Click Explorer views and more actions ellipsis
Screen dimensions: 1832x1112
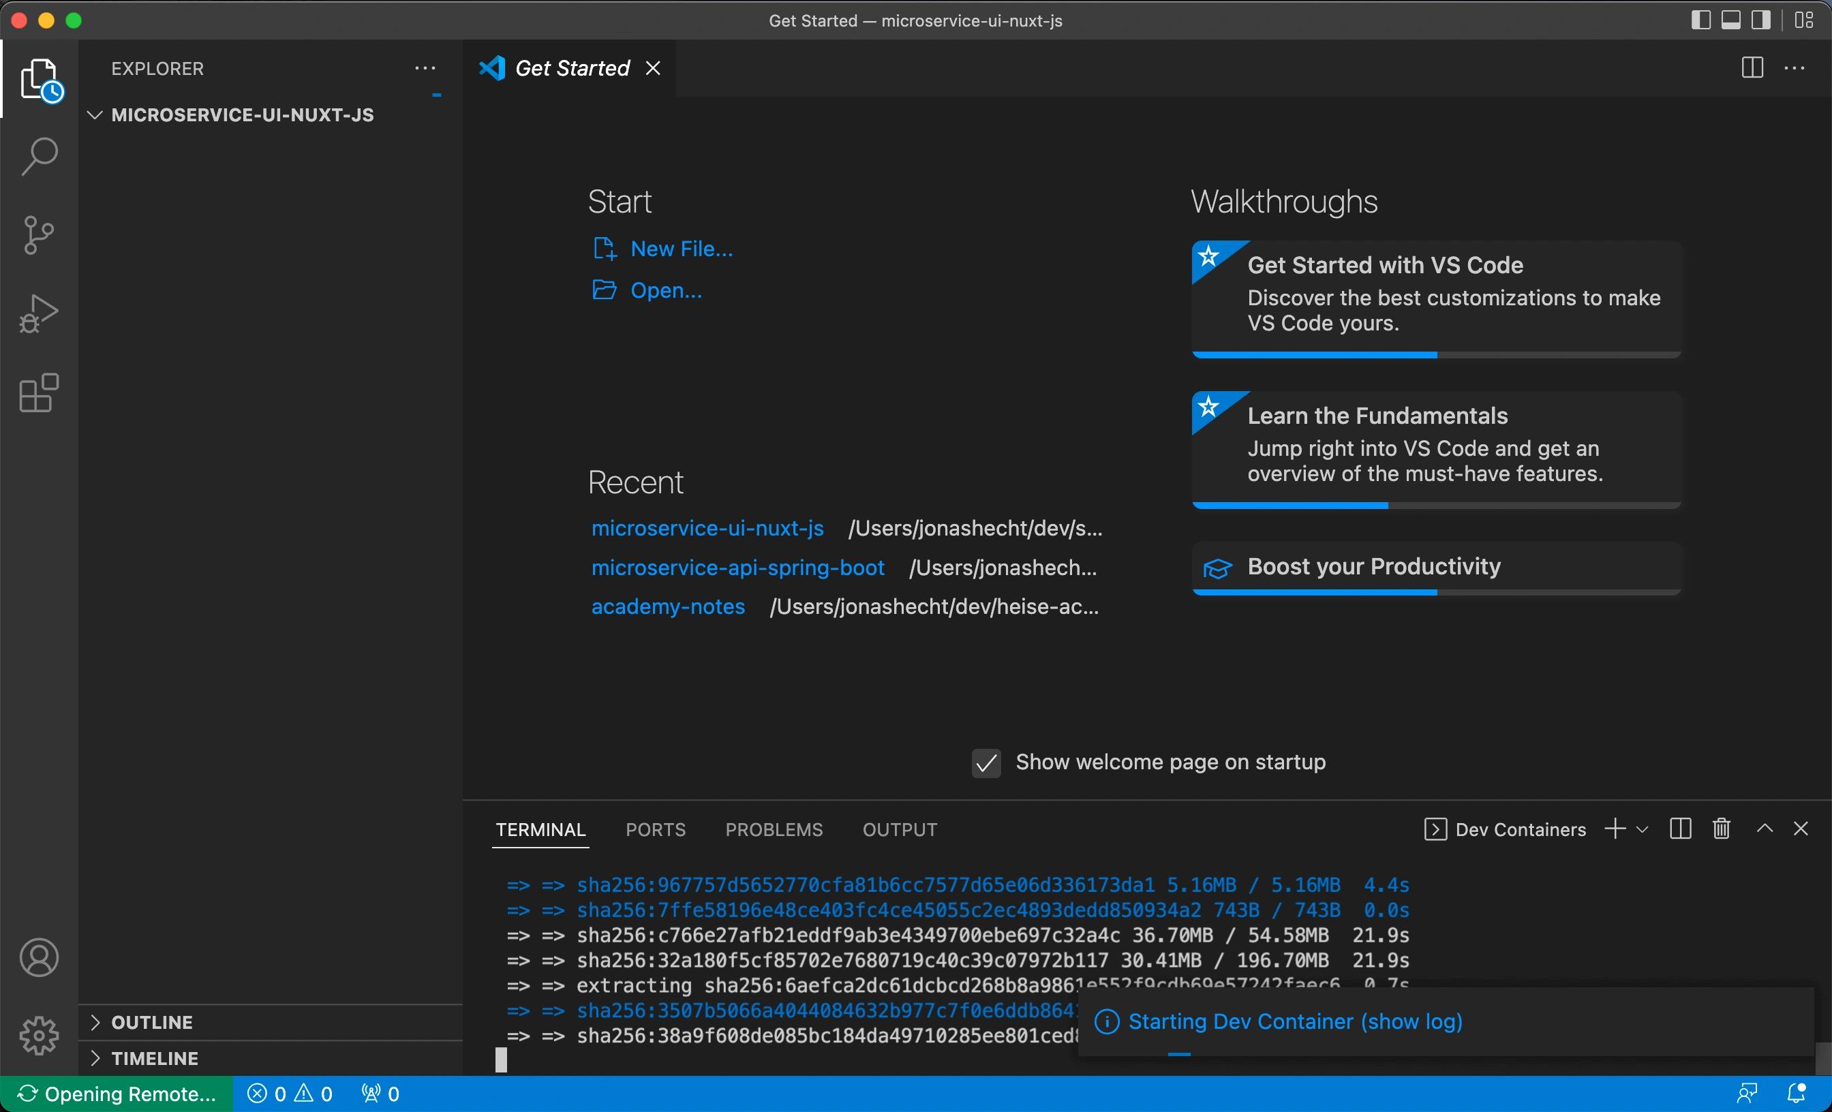tap(425, 68)
